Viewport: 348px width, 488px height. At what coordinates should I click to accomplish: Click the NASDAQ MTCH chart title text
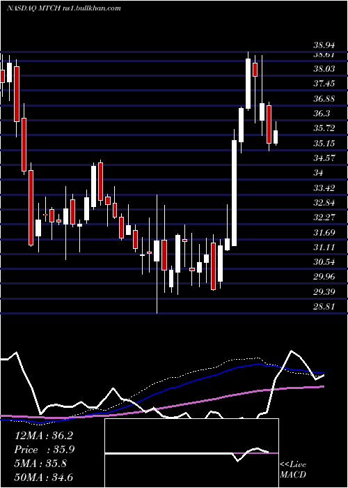(x=64, y=8)
